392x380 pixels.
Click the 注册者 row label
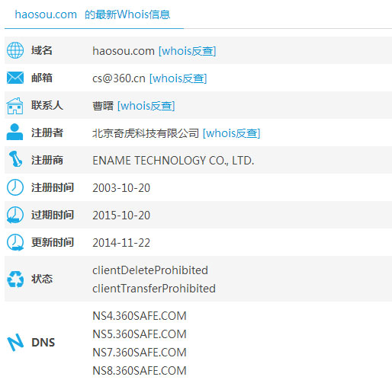(47, 133)
